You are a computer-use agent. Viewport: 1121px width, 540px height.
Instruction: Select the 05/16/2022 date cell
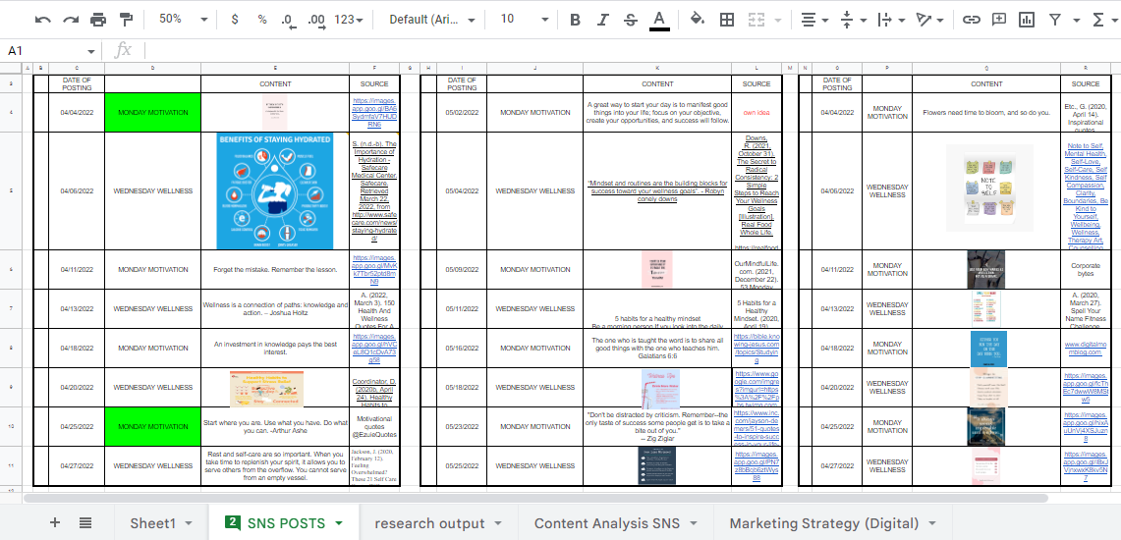pyautogui.click(x=461, y=348)
